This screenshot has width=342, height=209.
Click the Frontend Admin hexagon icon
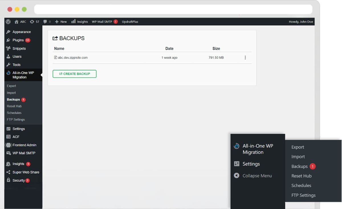(8, 145)
